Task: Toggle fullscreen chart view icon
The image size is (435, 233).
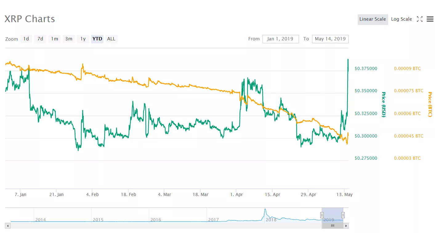Action: 419,19
